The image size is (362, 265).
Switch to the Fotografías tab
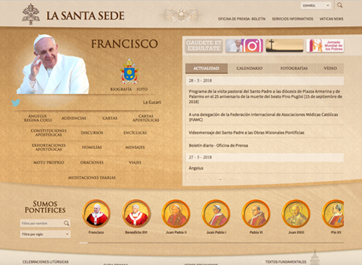click(x=294, y=68)
